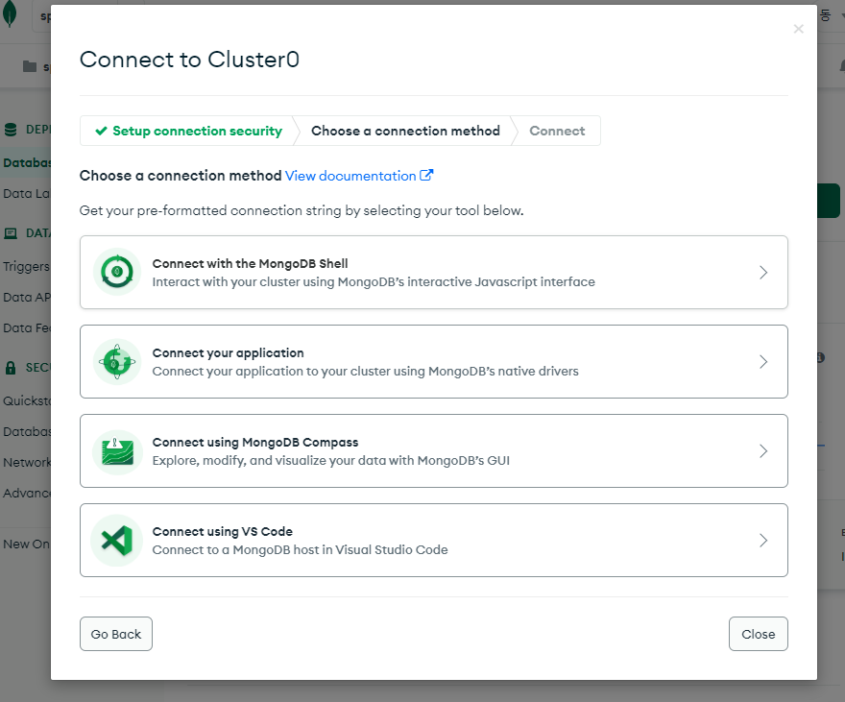Click the external link icon beside View documentation

click(426, 175)
